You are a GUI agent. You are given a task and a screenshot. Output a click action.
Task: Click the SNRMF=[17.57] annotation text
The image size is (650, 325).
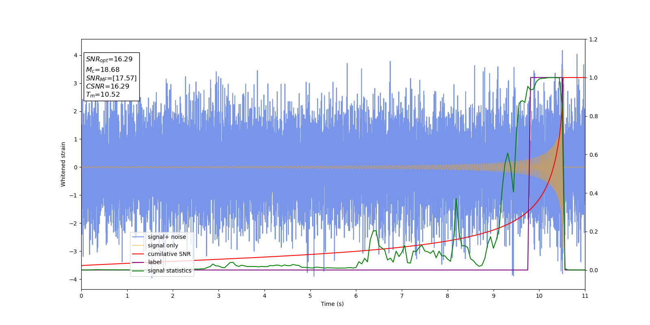(111, 78)
